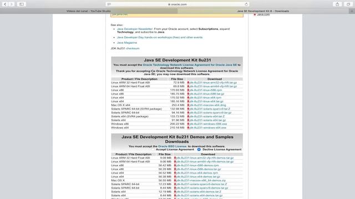Image resolution: width=355 pixels, height=199 pixels.
Task: Select Java SE Development Kit 8 Downloads tab
Action: tap(263, 11)
